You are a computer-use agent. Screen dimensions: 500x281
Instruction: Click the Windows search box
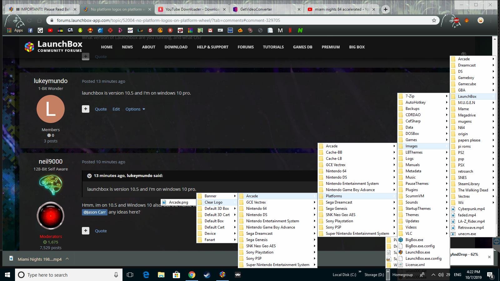[x=69, y=275]
